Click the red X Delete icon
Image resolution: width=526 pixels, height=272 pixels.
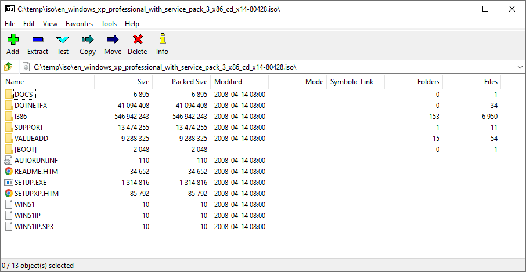(138, 39)
